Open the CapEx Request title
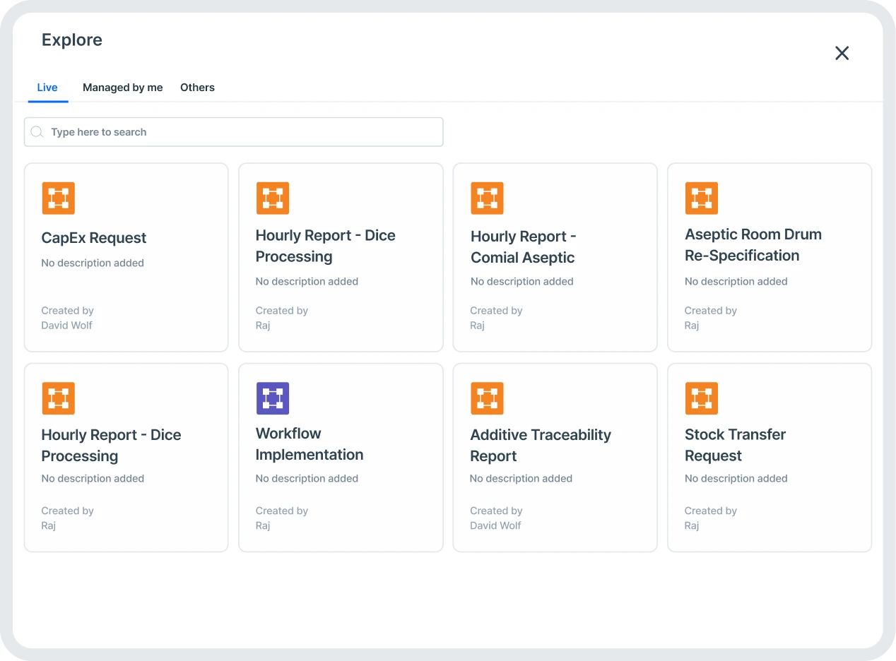 pos(94,238)
